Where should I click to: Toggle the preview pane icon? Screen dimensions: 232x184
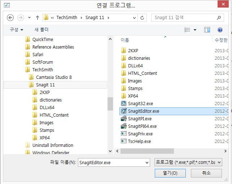click(x=207, y=30)
